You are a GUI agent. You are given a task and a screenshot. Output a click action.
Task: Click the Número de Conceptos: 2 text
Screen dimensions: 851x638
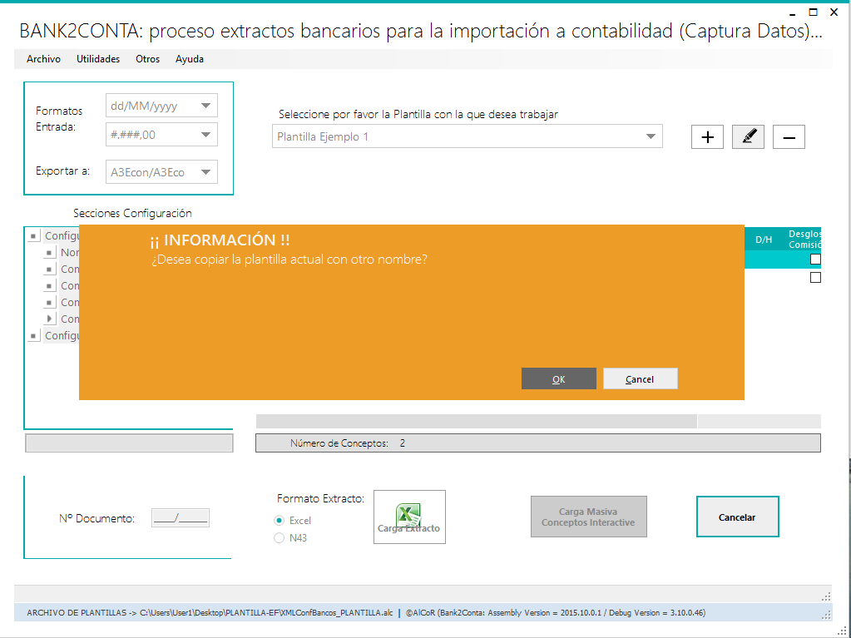point(348,443)
